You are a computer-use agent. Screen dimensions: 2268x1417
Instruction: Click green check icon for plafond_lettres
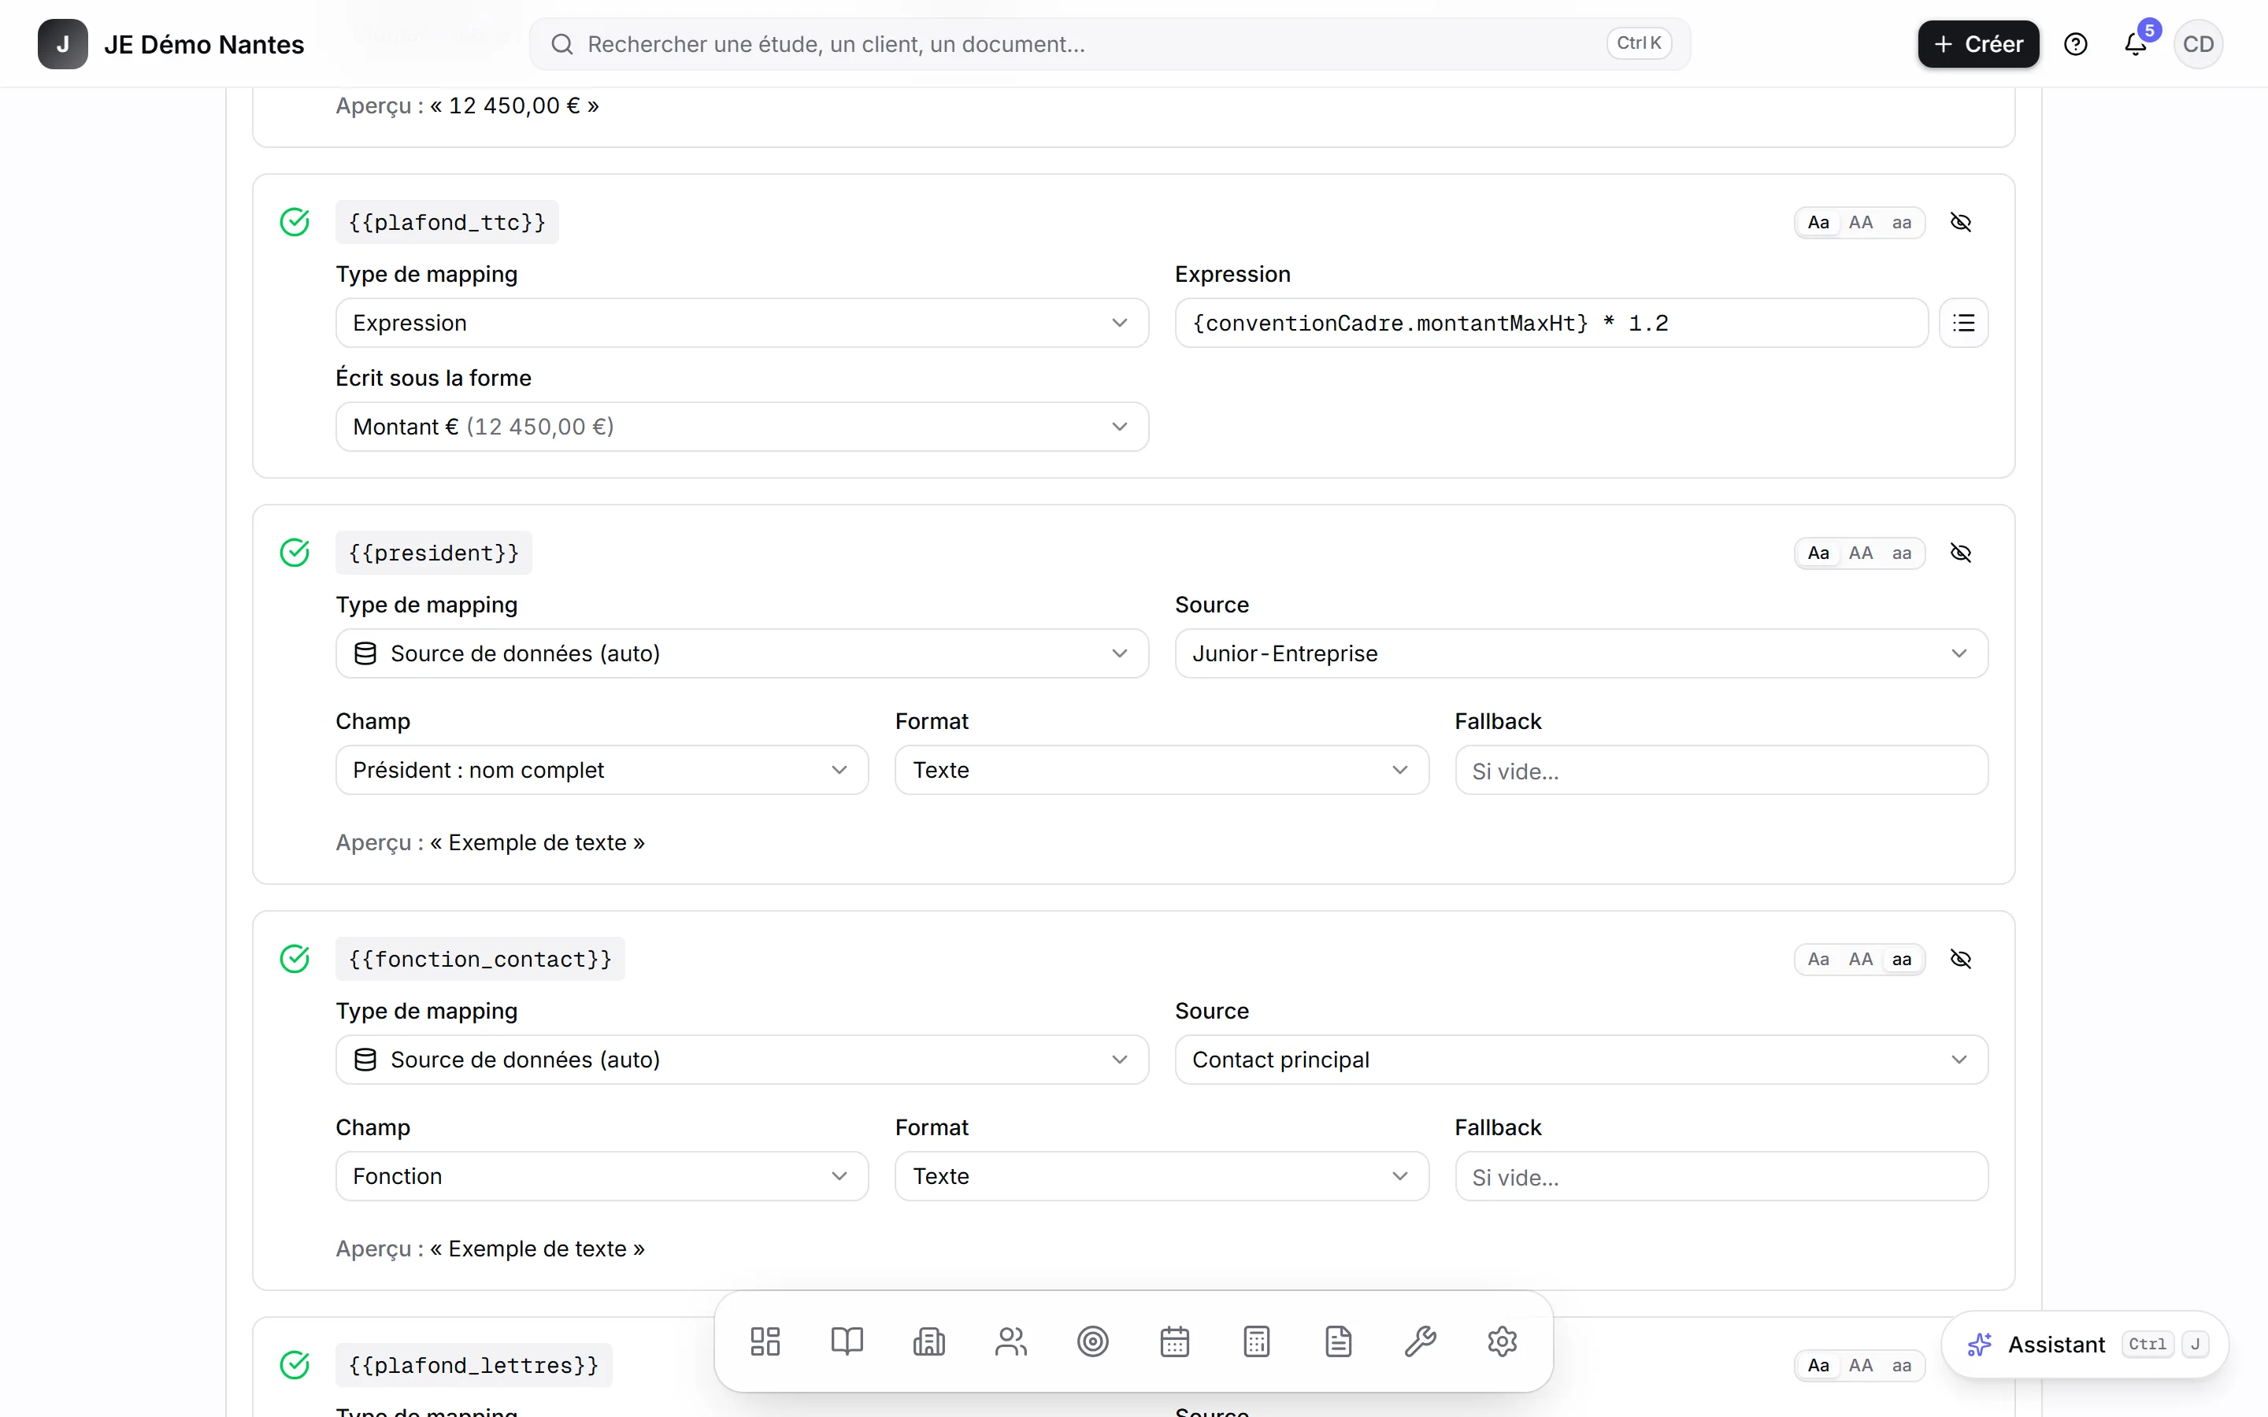click(295, 1364)
